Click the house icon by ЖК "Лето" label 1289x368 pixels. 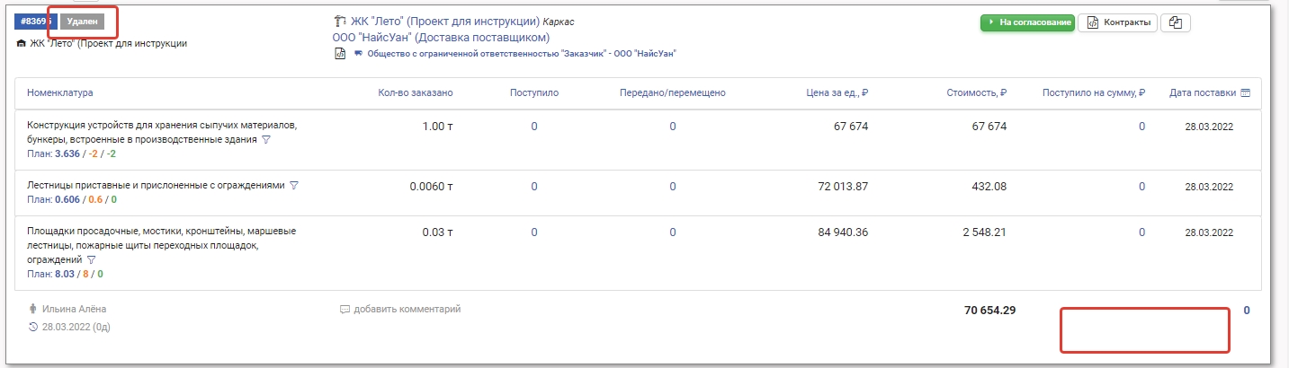(x=22, y=43)
